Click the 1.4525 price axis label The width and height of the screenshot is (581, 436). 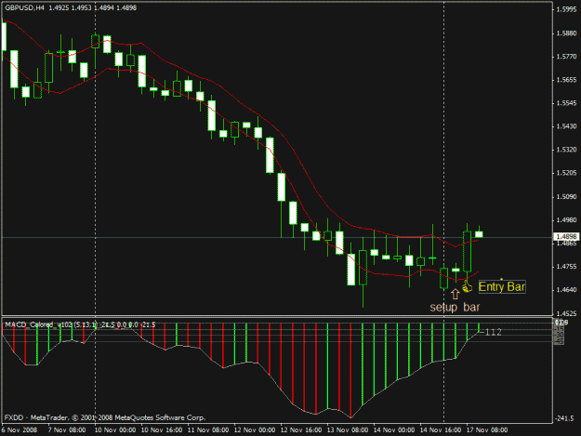point(566,313)
